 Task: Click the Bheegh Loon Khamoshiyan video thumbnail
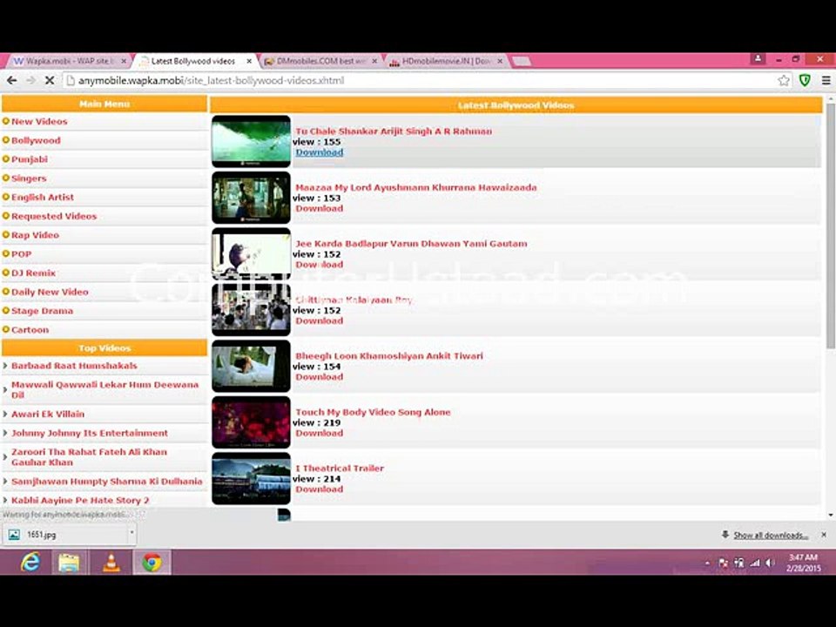251,367
